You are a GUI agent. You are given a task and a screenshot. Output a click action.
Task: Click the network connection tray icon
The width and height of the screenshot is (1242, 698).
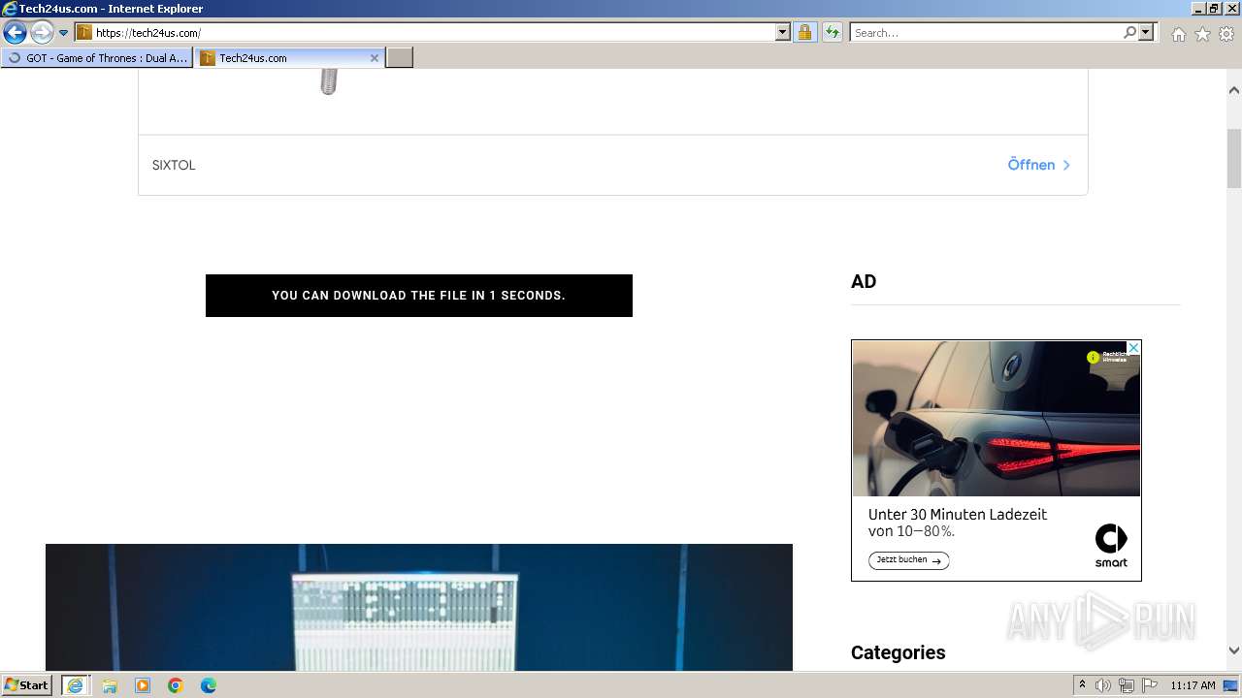click(x=1127, y=685)
